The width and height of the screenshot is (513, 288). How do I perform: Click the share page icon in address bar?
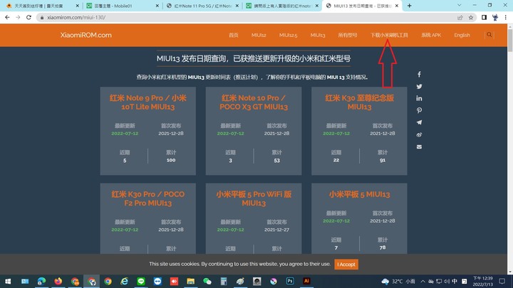pos(460,17)
